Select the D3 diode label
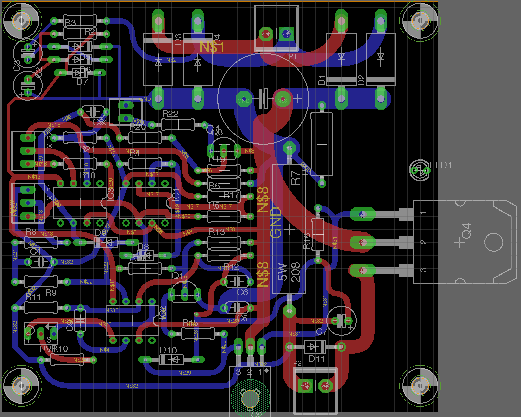The width and height of the screenshot is (521, 417). click(x=178, y=39)
